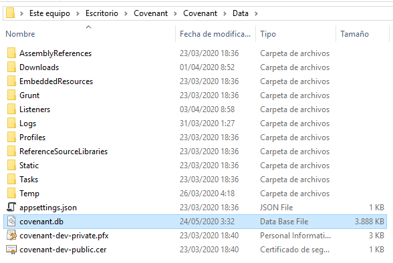Click Downloads date 01/04/2020 8:52
The height and width of the screenshot is (263, 393).
click(x=207, y=67)
